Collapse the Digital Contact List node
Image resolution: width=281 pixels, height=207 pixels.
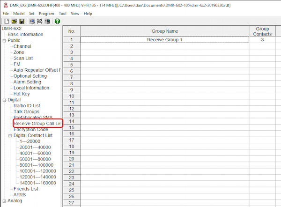pyautogui.click(x=10, y=136)
